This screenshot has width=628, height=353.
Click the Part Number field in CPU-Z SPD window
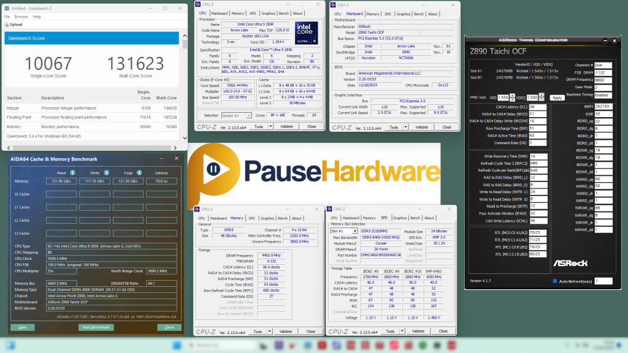(380, 255)
